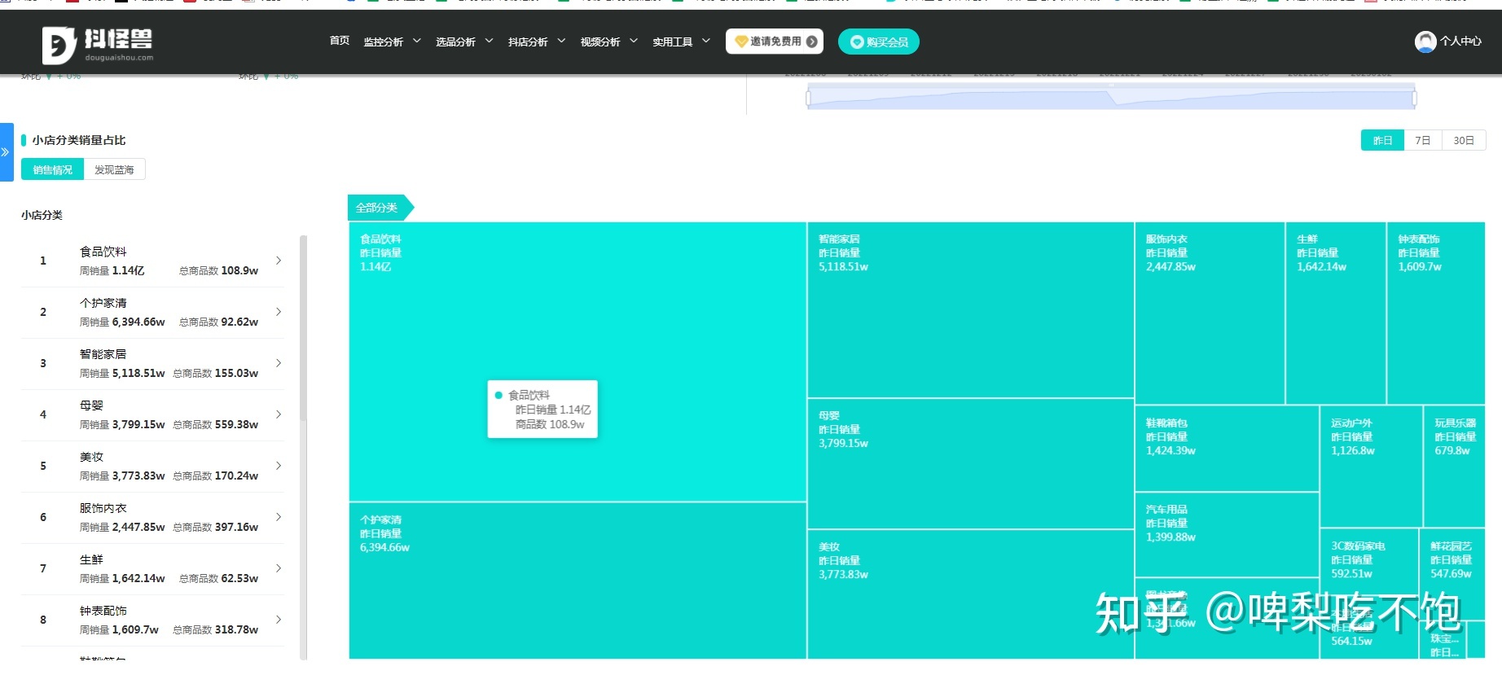Click the 购买会员 button

(x=879, y=42)
